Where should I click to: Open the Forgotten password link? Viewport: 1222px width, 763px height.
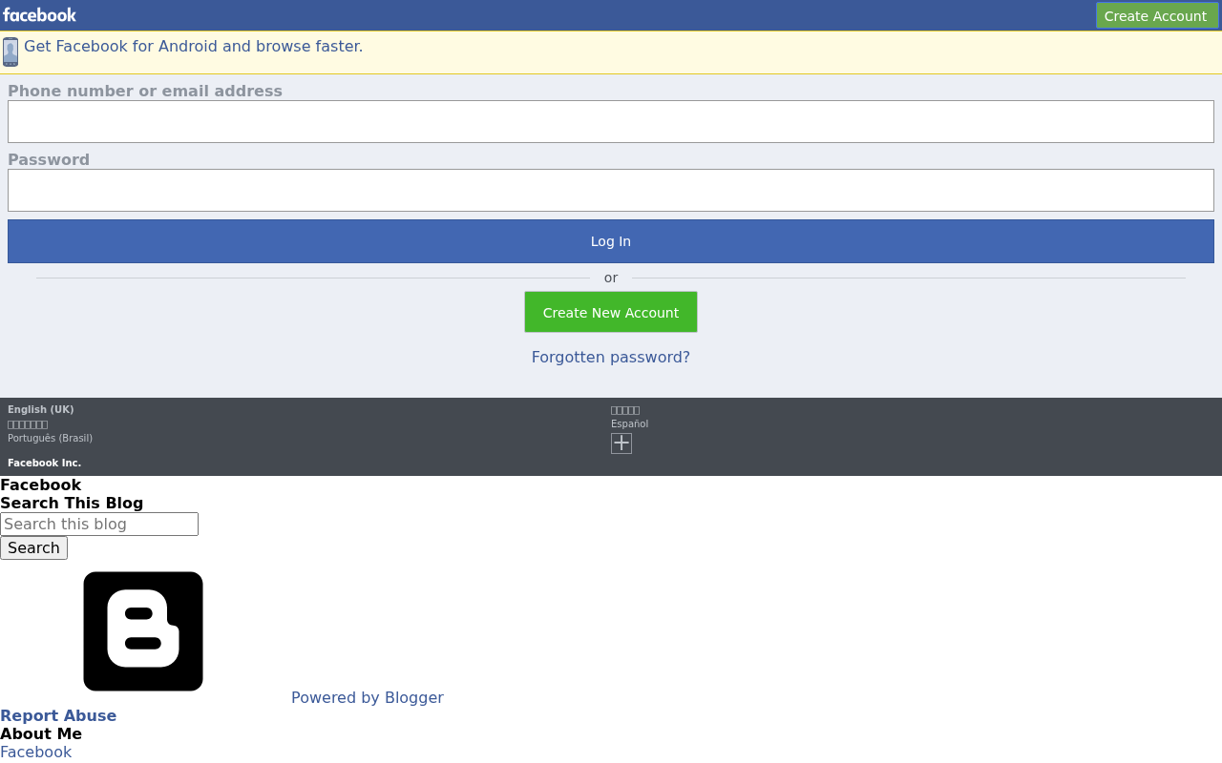[611, 357]
